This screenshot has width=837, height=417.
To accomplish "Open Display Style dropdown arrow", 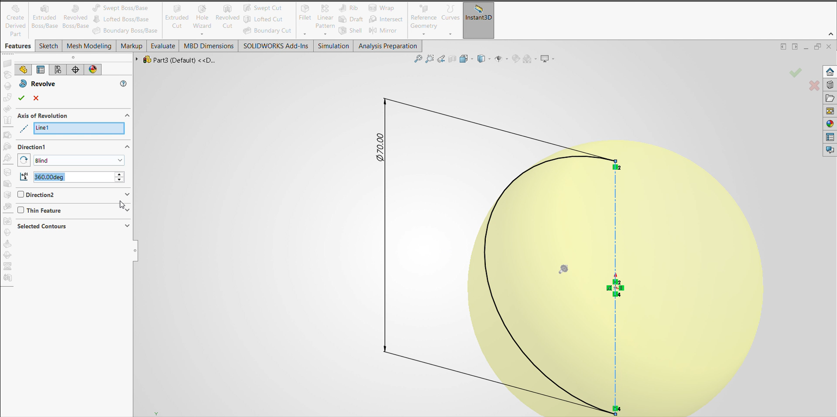I will click(489, 59).
